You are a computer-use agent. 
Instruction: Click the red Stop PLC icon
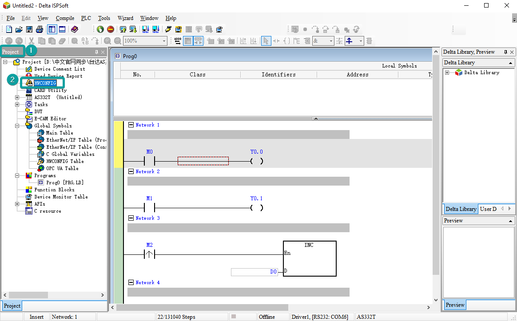point(110,29)
